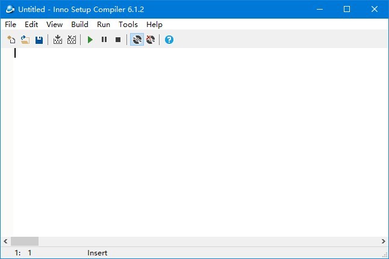This screenshot has height=259, width=389.
Task: Open the Help menu
Action: point(154,25)
